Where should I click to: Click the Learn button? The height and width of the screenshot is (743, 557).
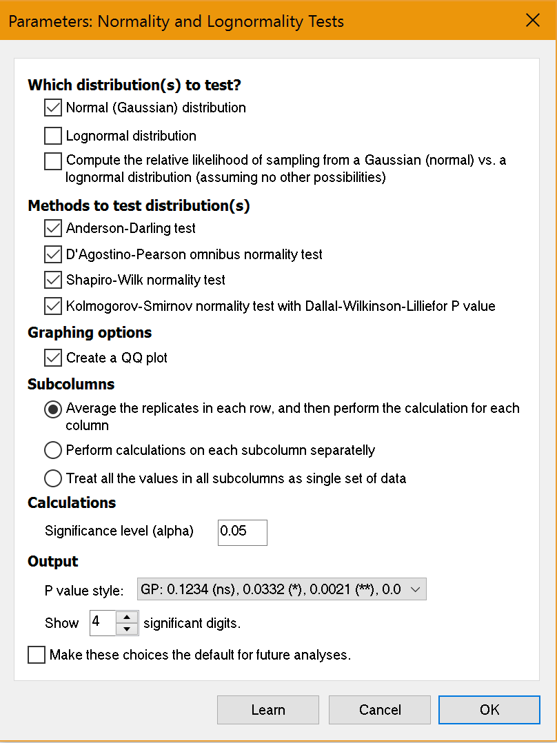(x=267, y=709)
